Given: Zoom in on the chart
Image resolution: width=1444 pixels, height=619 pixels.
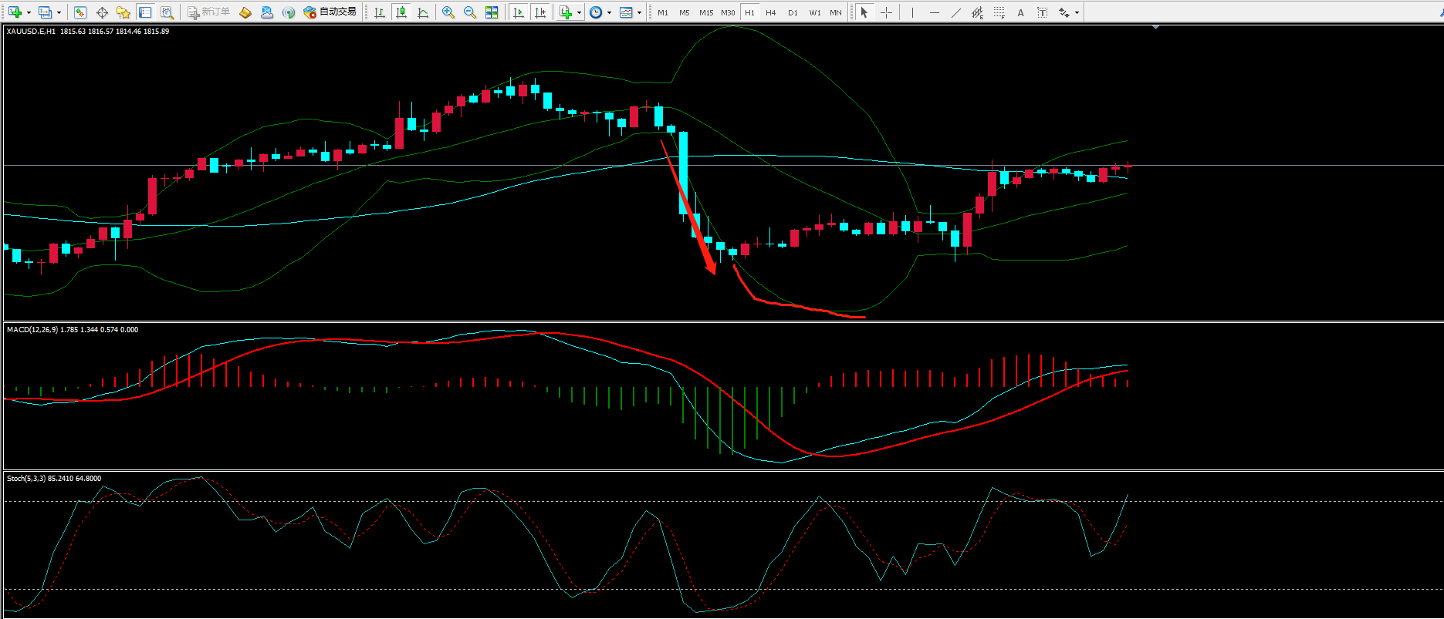Looking at the screenshot, I should (x=448, y=12).
